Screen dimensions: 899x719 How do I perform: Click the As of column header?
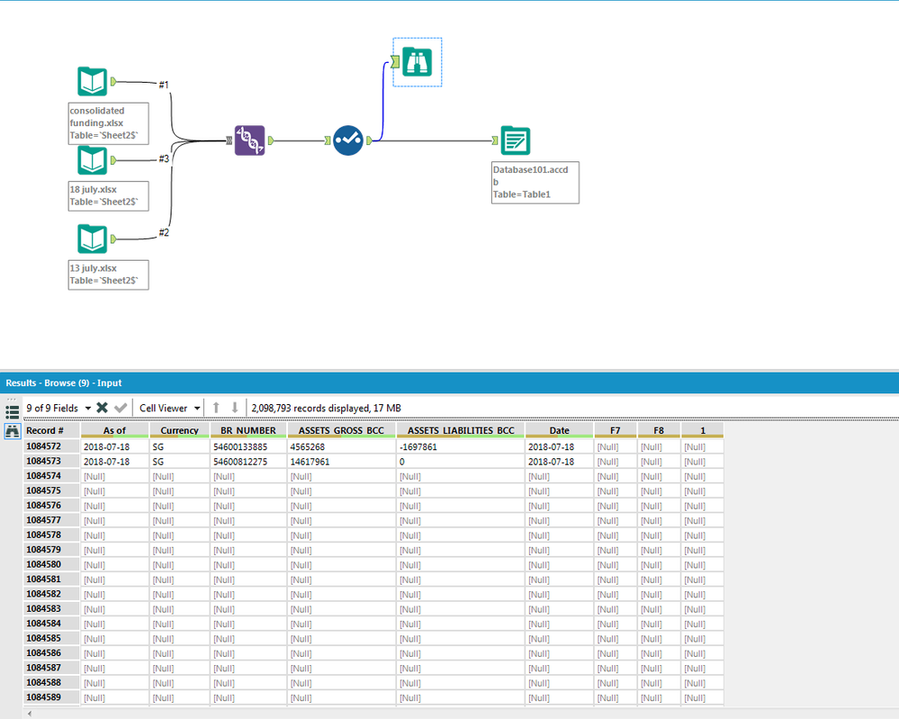114,431
